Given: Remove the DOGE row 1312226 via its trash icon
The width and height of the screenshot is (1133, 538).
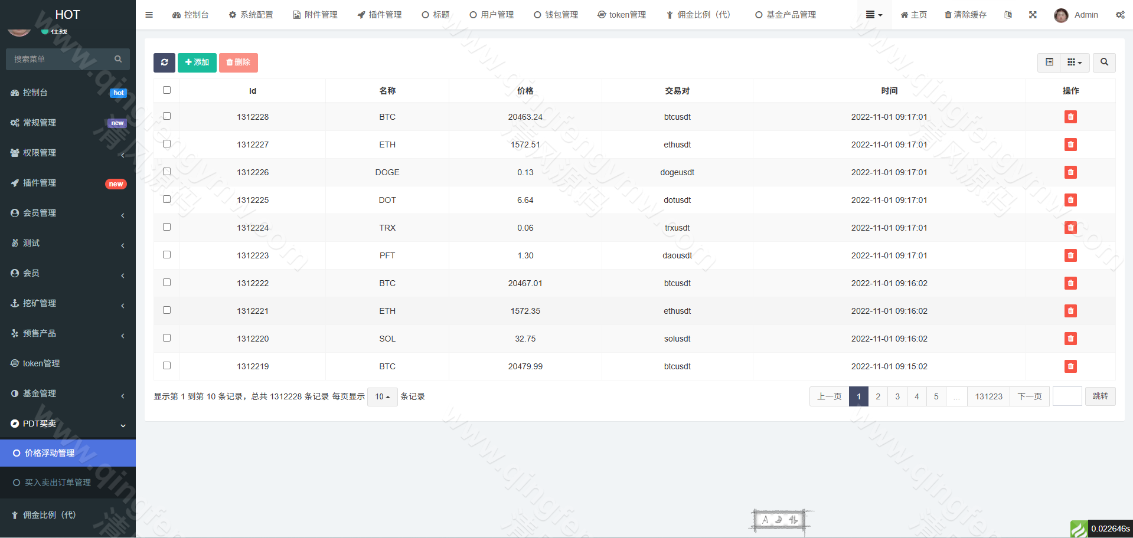Looking at the screenshot, I should tap(1070, 172).
